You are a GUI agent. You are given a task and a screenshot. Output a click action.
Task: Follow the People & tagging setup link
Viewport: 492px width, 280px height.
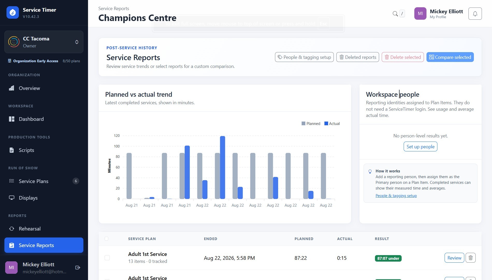pyautogui.click(x=396, y=195)
